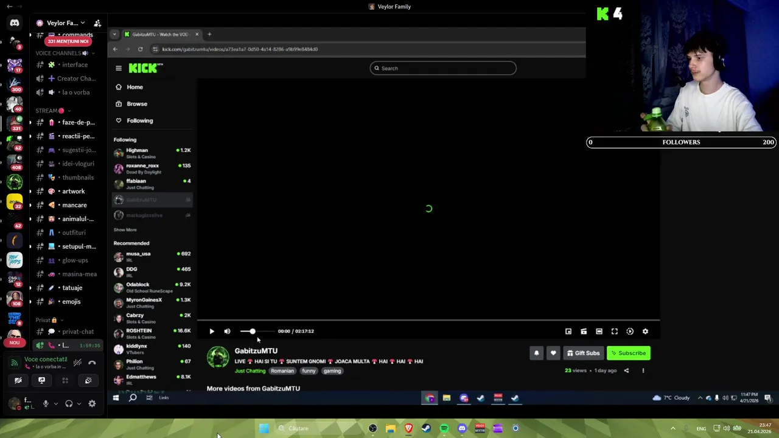
Task: Open the mancare channel
Action: coord(68,205)
